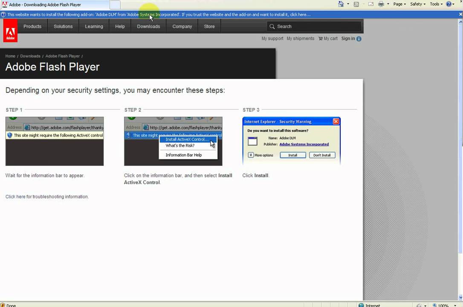Click the Help question mark icon

click(449, 4)
